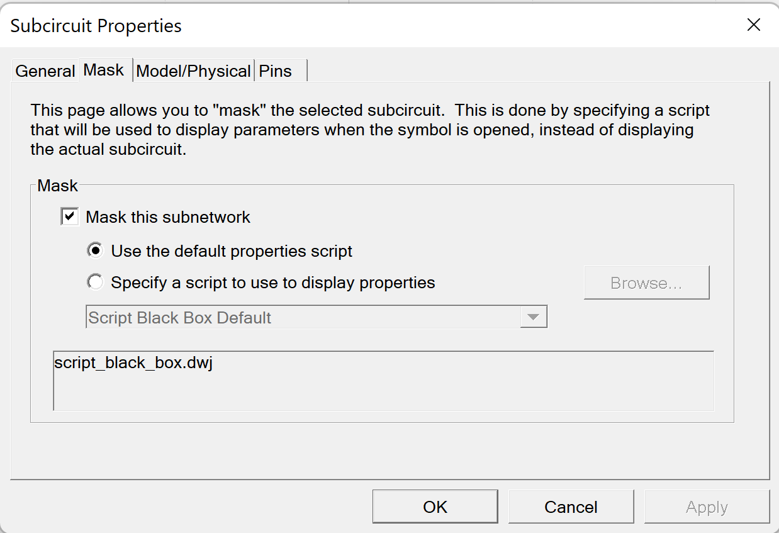Click the Subcircuit Properties title bar text
The height and width of the screenshot is (533, 779).
[x=96, y=26]
